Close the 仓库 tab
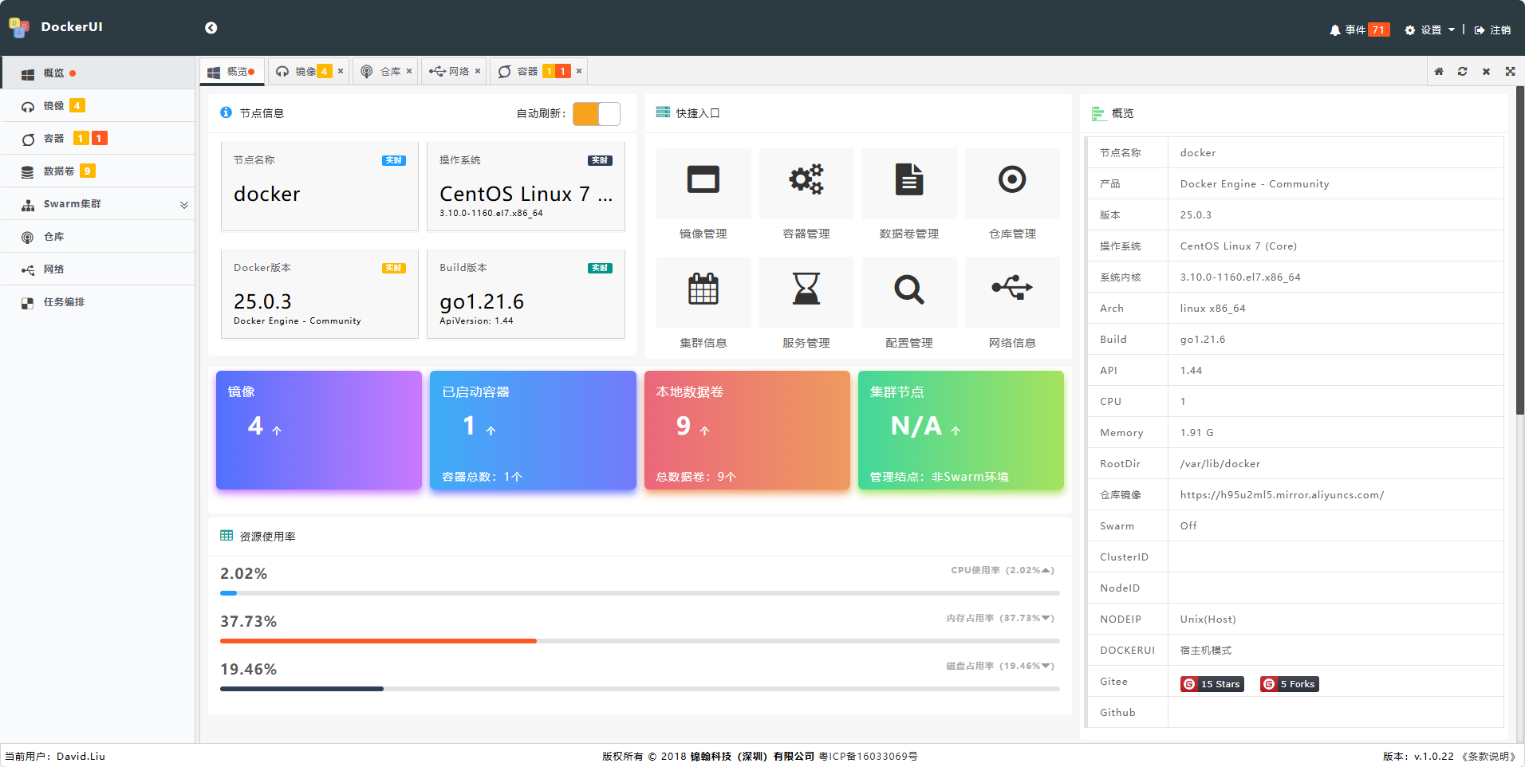The width and height of the screenshot is (1525, 767). [x=409, y=71]
